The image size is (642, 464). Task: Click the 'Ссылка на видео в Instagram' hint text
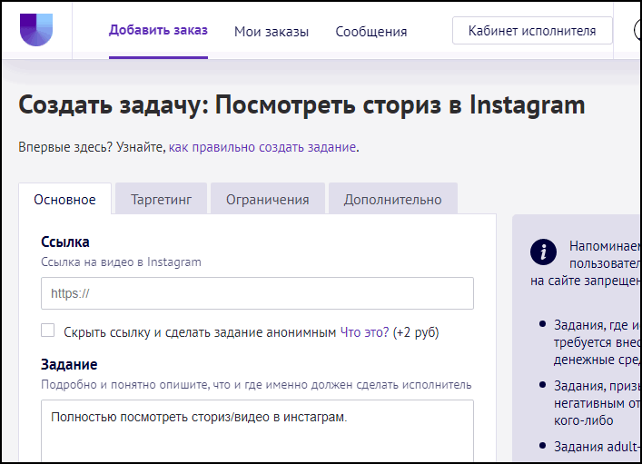(x=121, y=262)
